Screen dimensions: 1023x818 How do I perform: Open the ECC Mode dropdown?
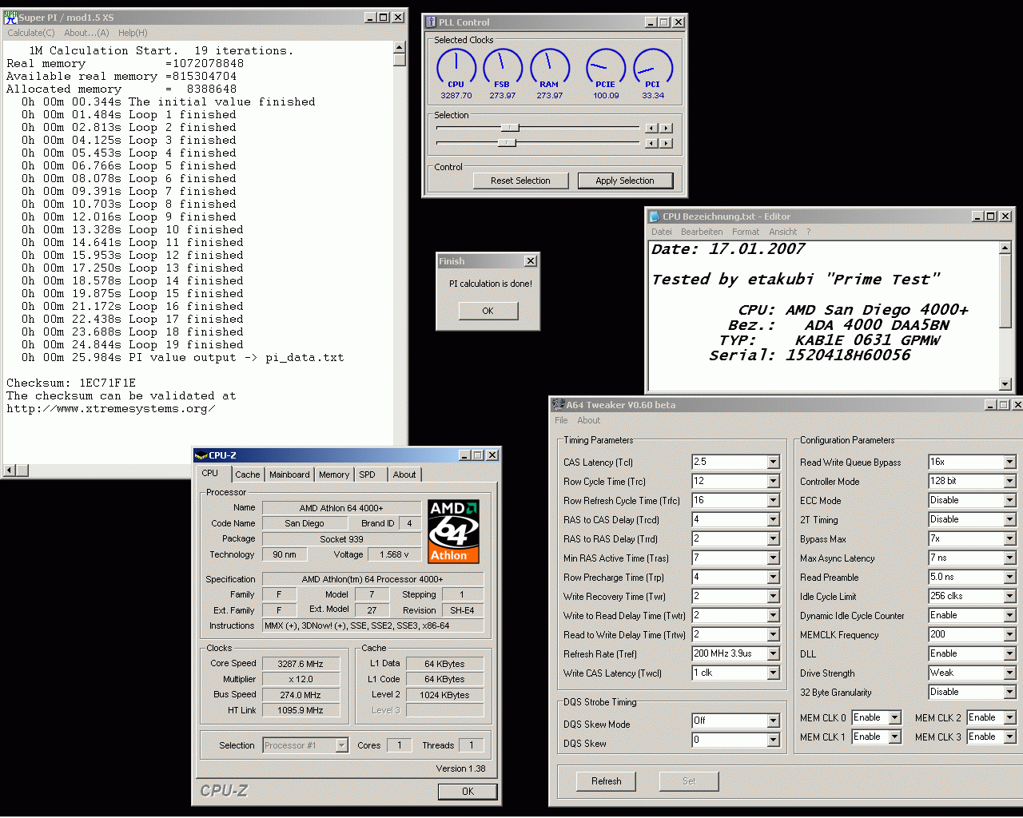(1009, 500)
